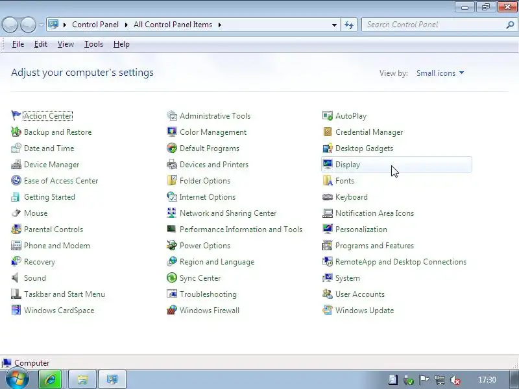Screen dimensions: 519x389
Task: Open the User Accounts icon
Action: point(328,294)
